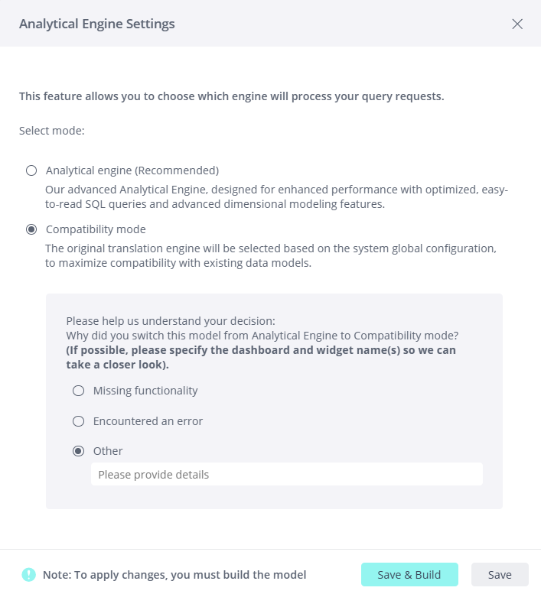Close the Analytical Engine Settings dialog

click(x=517, y=24)
